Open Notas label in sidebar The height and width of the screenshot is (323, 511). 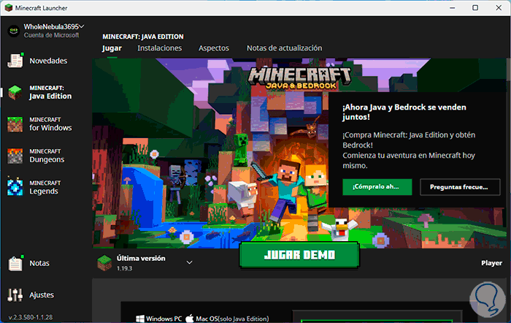tap(39, 263)
